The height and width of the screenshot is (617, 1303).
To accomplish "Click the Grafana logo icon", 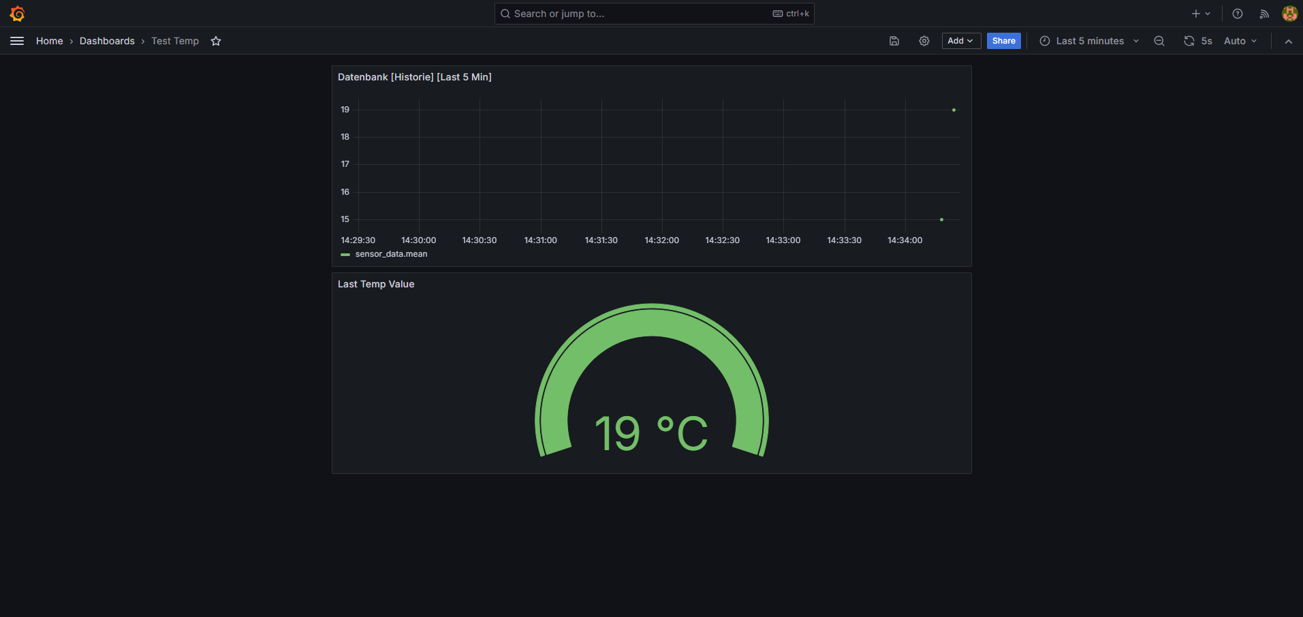I will point(17,14).
